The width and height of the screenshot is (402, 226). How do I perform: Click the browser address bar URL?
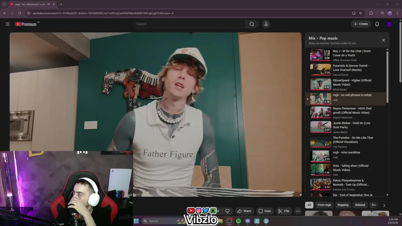[103, 13]
